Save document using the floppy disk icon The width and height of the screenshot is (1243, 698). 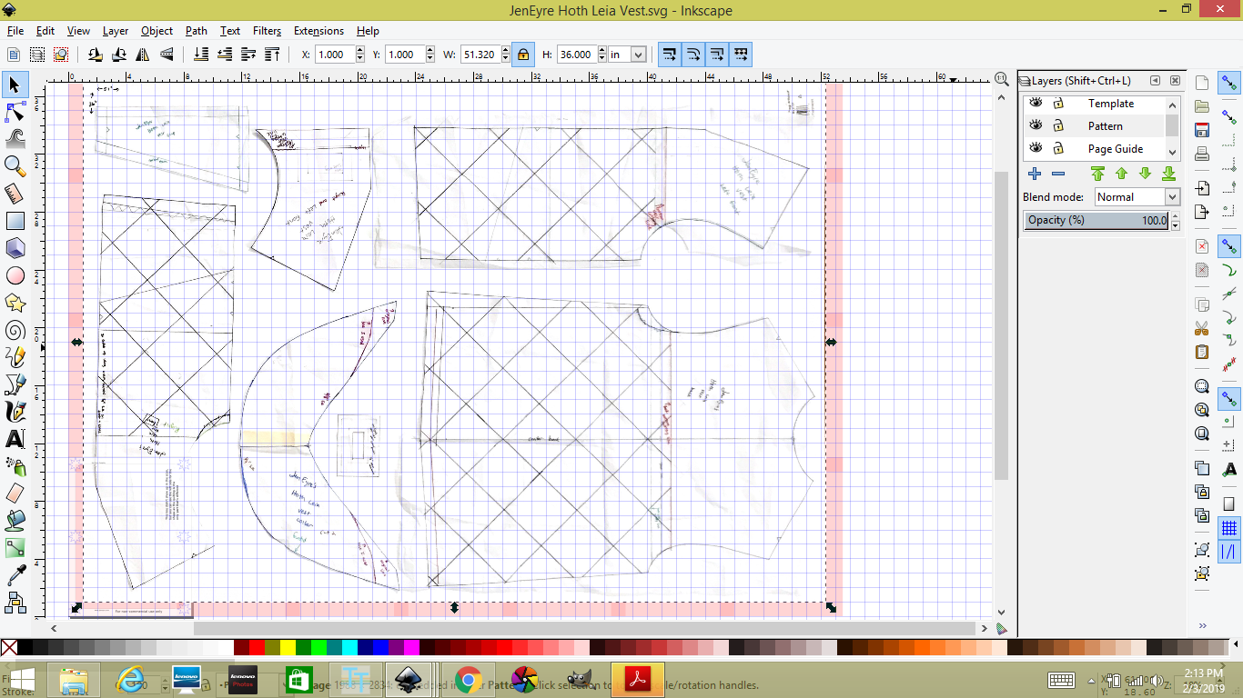(x=1202, y=129)
